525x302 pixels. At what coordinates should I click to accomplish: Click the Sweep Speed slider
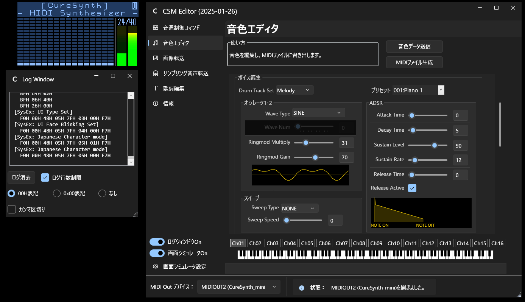coord(302,220)
